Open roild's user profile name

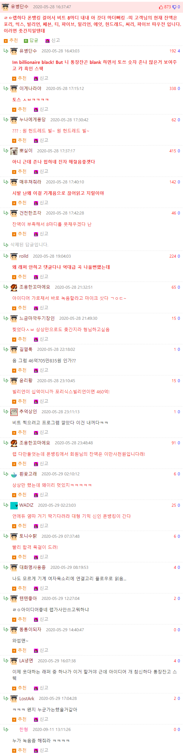(24, 256)
